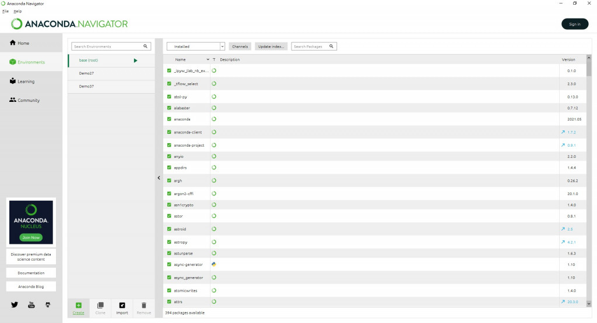Click the async_generator package name

pyautogui.click(x=188, y=278)
